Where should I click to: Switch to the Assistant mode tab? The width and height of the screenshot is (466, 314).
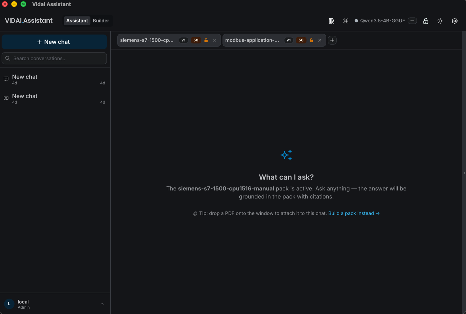pyautogui.click(x=77, y=20)
